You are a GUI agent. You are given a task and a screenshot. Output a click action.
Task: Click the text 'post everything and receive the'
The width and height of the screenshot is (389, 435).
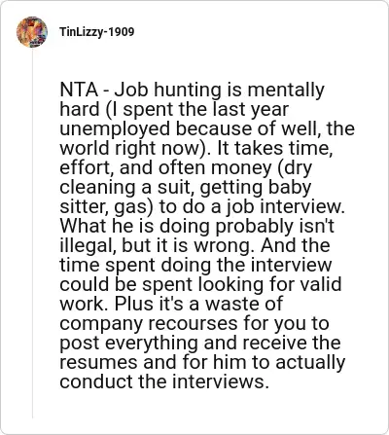200,344
